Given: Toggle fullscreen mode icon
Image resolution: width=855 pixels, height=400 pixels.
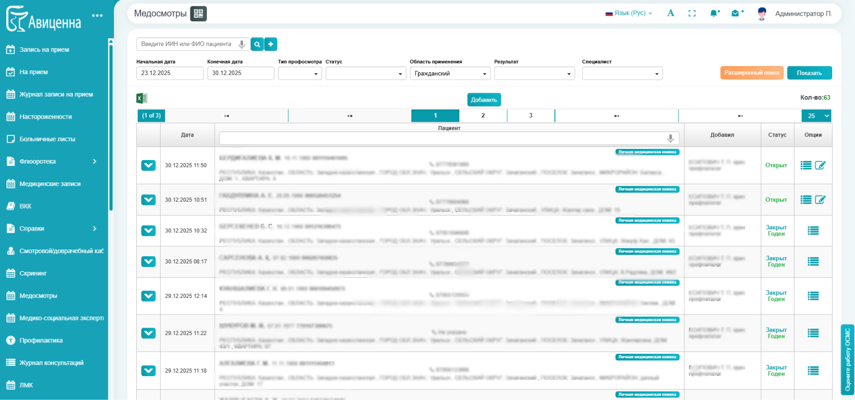Looking at the screenshot, I should [692, 13].
